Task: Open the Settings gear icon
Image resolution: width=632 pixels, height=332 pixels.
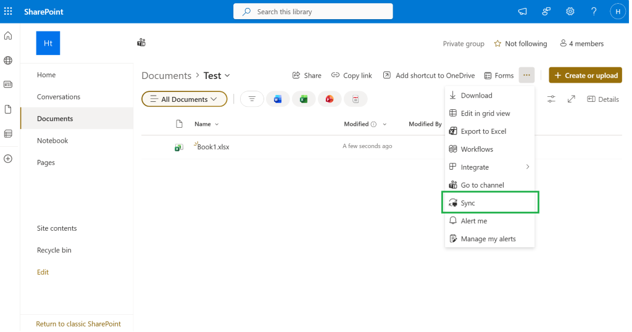Action: [570, 12]
